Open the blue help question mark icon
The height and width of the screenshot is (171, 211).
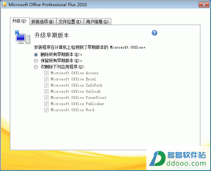[154, 33]
